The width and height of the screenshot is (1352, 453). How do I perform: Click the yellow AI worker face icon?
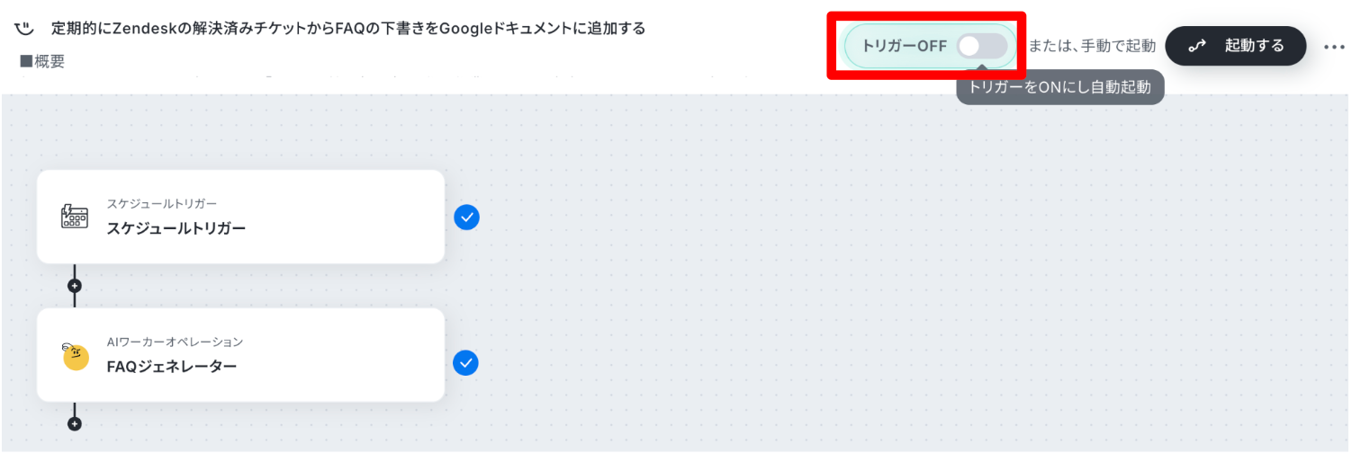pyautogui.click(x=75, y=356)
